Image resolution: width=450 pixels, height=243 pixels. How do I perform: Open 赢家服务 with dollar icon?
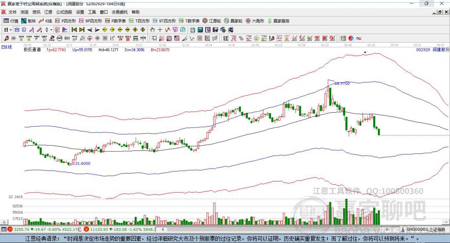coord(278,21)
